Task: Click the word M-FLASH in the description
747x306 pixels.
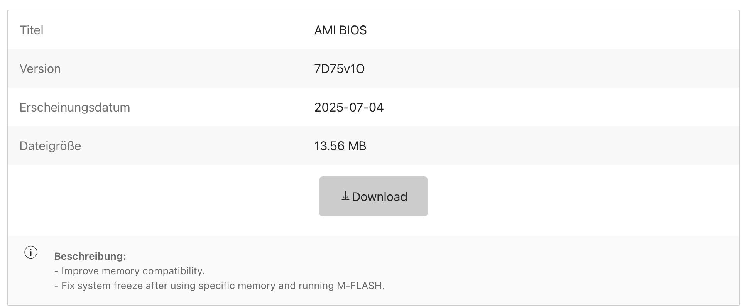Action: [x=360, y=286]
